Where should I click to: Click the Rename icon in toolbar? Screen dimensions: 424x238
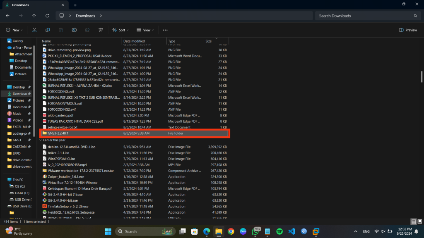[x=74, y=30]
